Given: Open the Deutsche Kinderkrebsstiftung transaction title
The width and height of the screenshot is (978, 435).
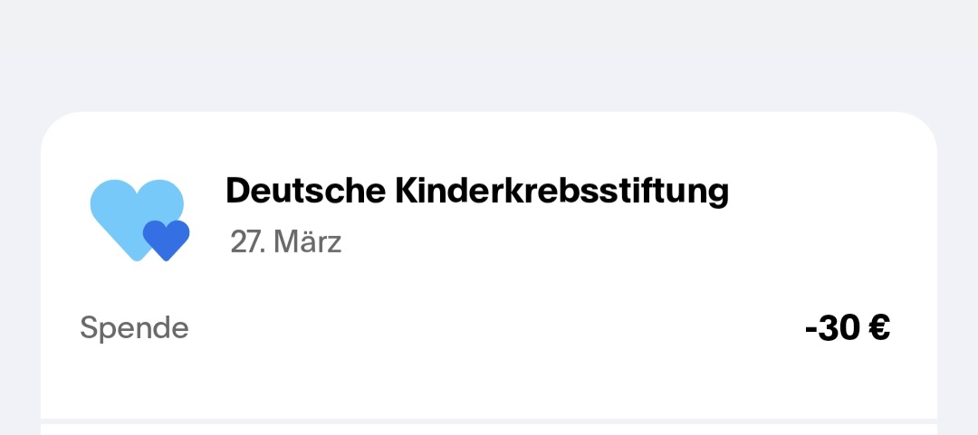Looking at the screenshot, I should 476,191.
